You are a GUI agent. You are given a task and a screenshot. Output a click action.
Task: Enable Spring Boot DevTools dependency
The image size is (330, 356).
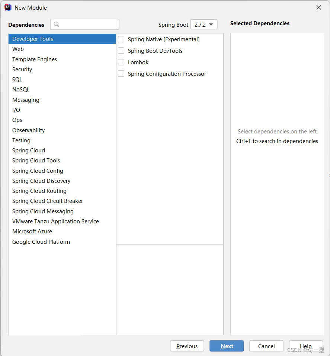tap(121, 51)
